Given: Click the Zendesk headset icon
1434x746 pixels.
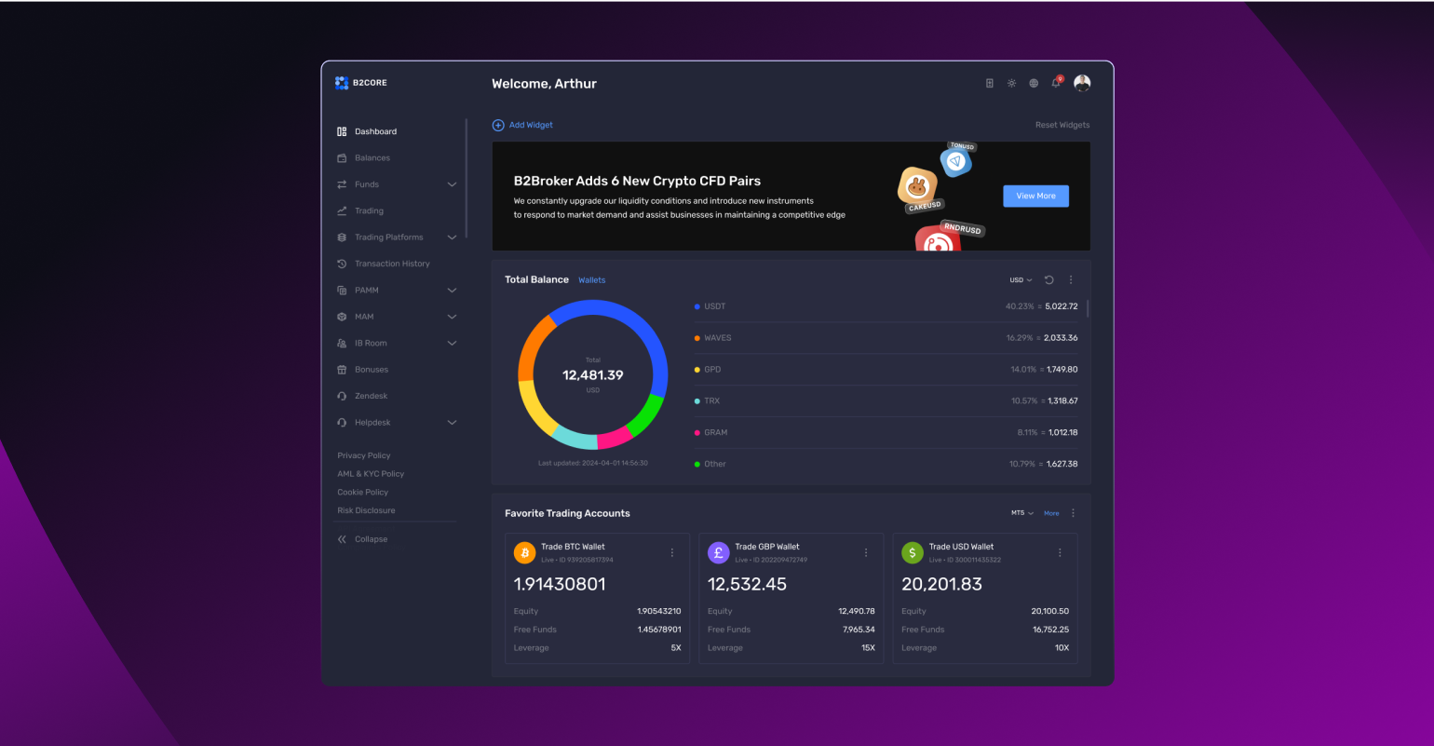Looking at the screenshot, I should (342, 396).
